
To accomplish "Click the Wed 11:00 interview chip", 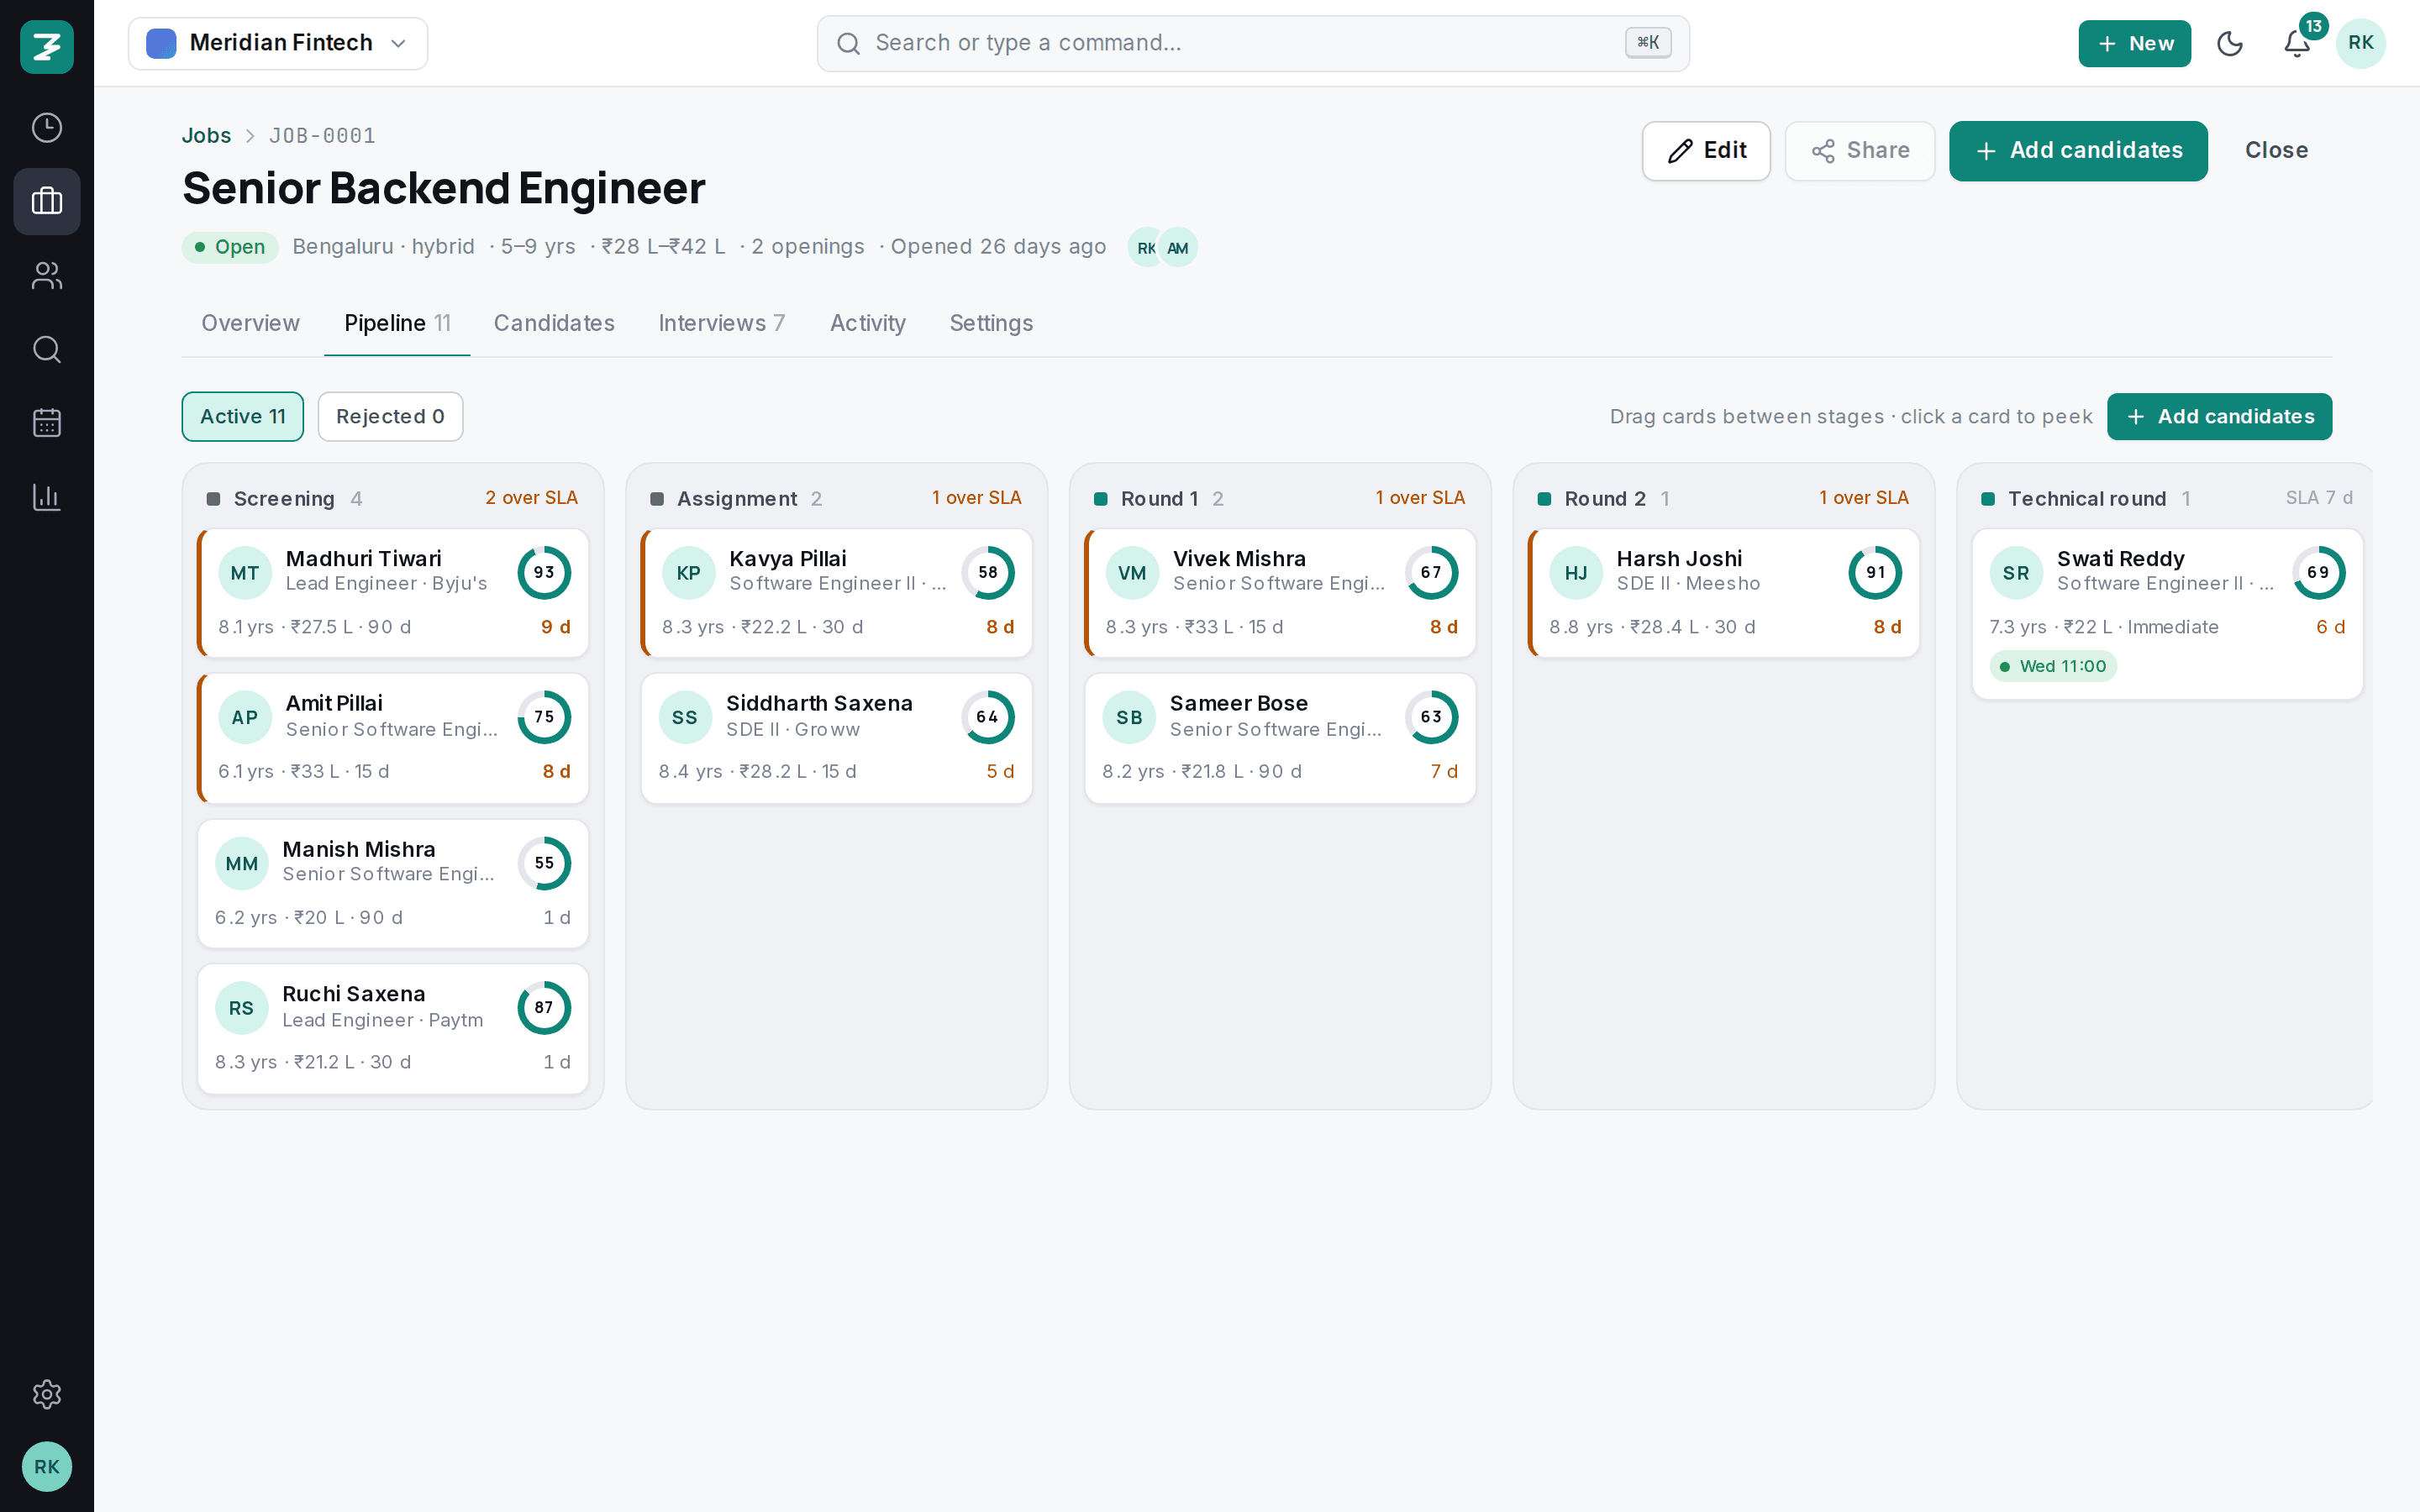I will pyautogui.click(x=2053, y=666).
